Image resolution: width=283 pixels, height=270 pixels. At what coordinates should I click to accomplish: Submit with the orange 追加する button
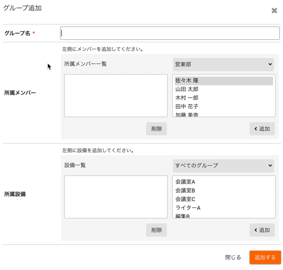pyautogui.click(x=265, y=257)
